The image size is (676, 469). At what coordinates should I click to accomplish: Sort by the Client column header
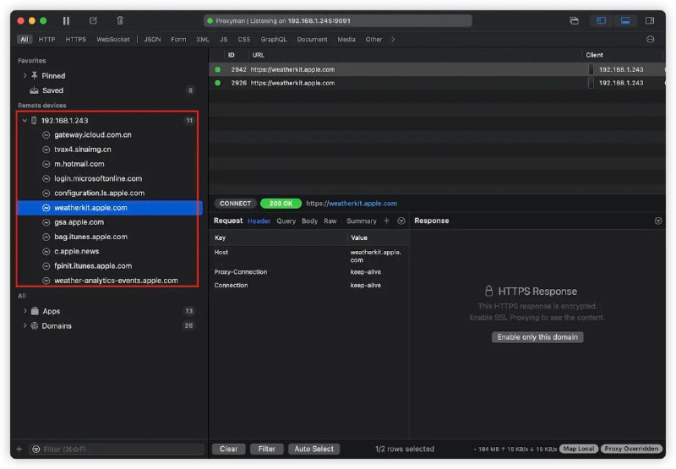tap(595, 55)
